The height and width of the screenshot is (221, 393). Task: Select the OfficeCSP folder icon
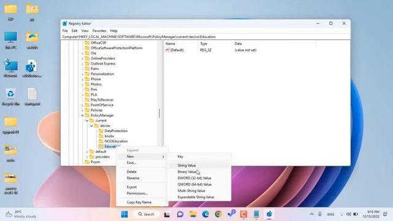pos(87,42)
